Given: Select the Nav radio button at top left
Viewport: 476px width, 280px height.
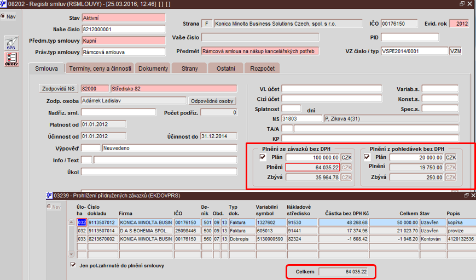Looking at the screenshot, I should pos(3,16).
